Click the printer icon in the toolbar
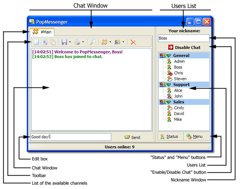240x189 pixels. 77,42
